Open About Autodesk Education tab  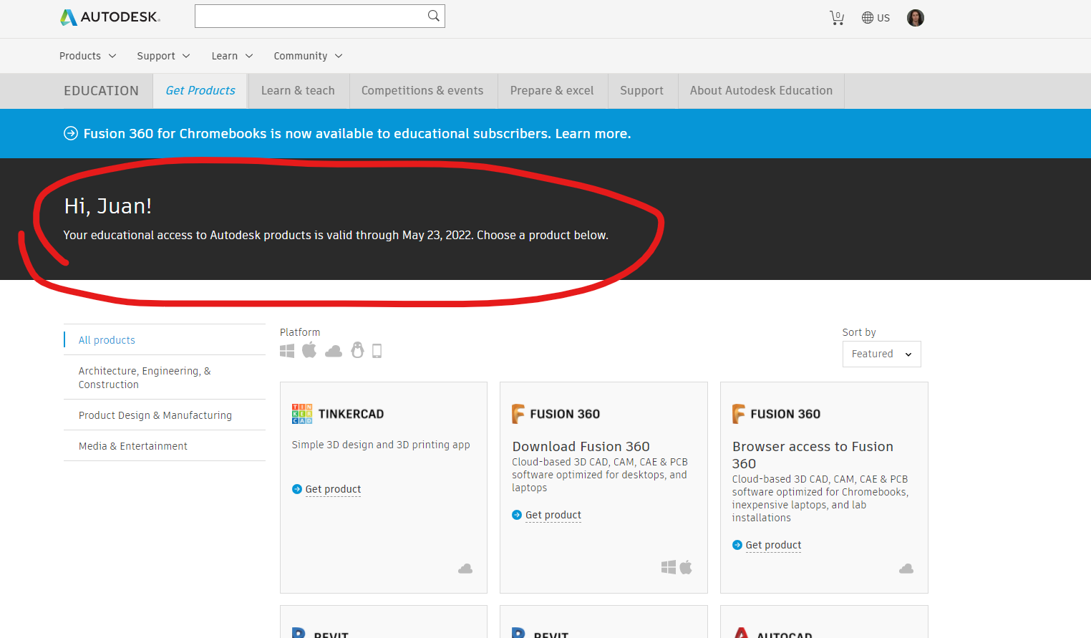[x=761, y=91]
